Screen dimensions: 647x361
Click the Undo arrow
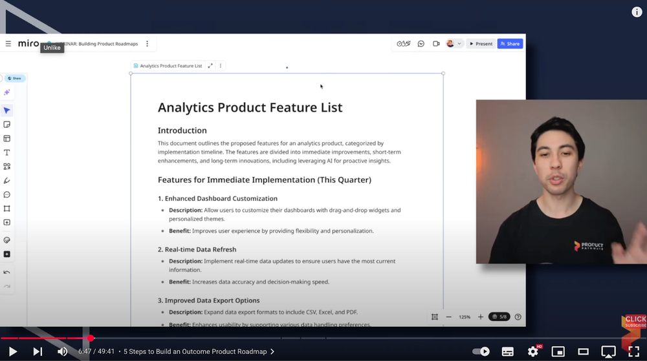pos(7,273)
